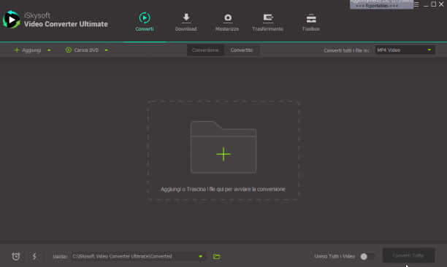Click the Converti Tutto button

[x=408, y=255]
